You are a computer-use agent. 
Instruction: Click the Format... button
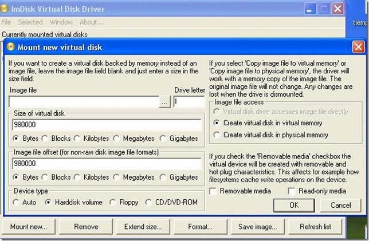tap(201, 227)
